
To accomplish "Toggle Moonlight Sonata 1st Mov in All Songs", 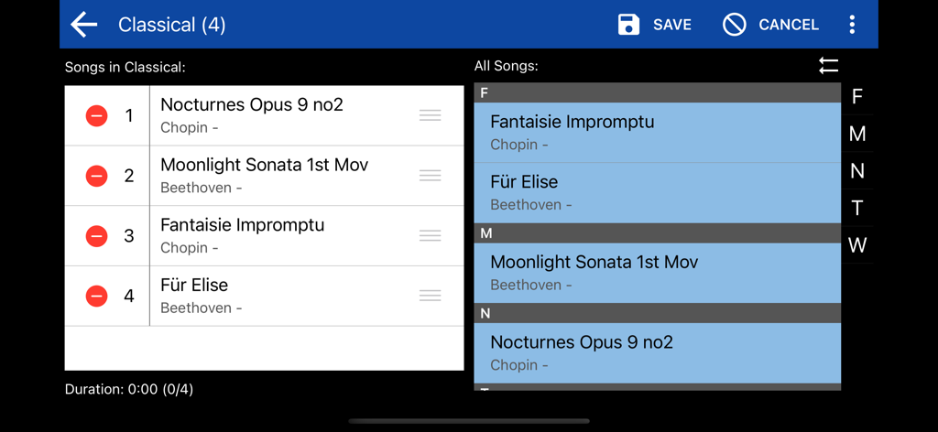I will 657,273.
